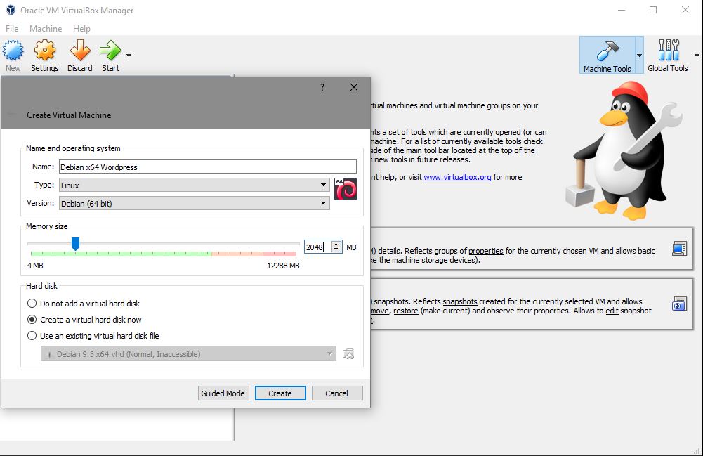Image resolution: width=703 pixels, height=456 pixels.
Task: Select Create a virtual hard disk now
Action: click(84, 320)
